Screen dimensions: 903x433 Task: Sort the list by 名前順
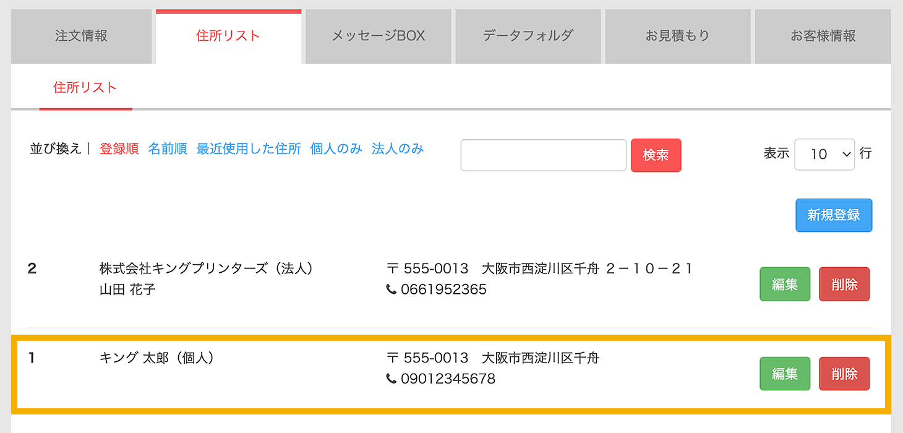coord(168,148)
